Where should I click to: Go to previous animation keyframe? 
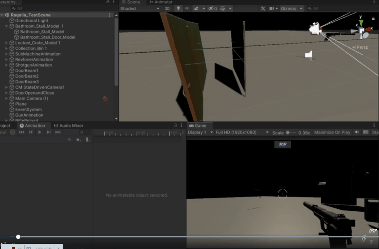(31, 132)
